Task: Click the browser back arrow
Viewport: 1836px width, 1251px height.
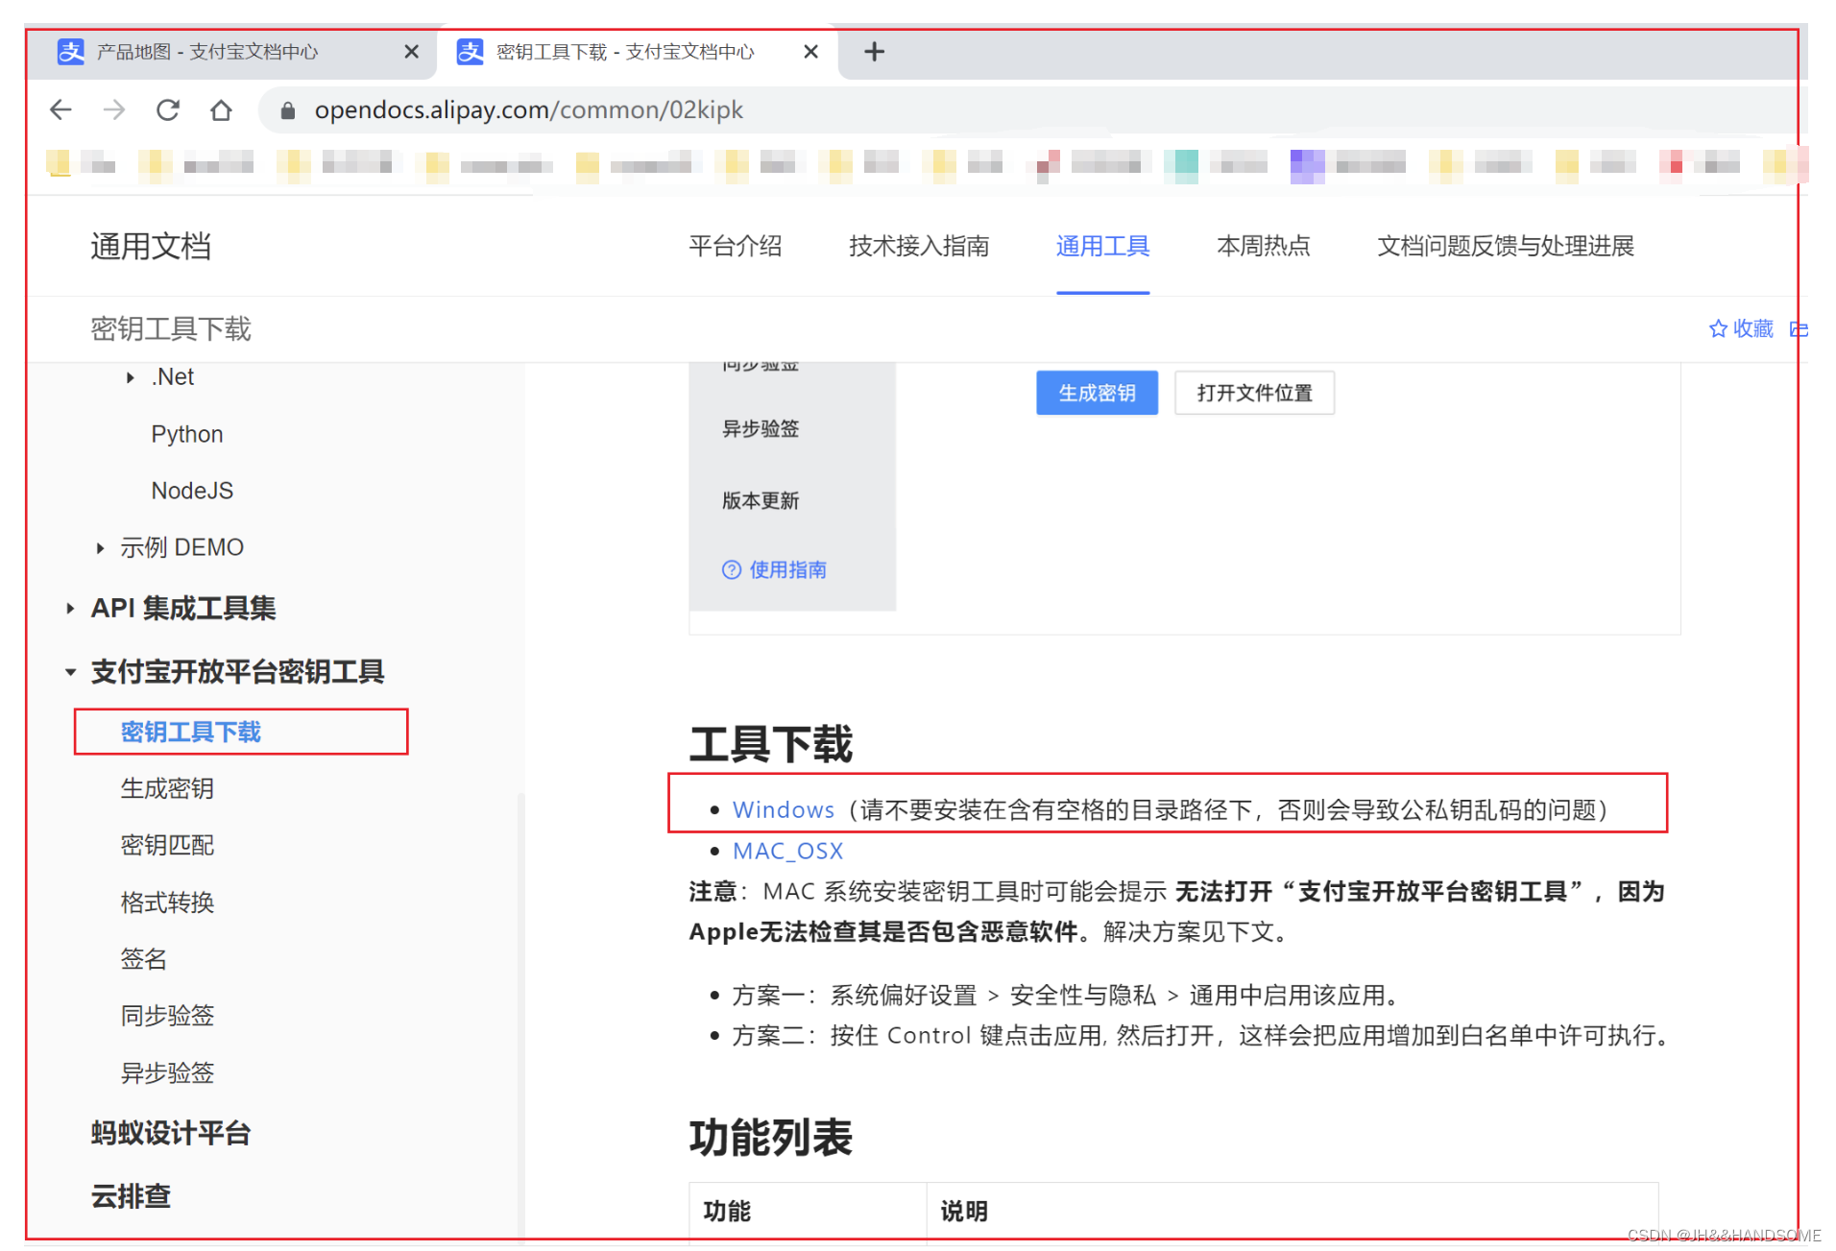Action: (x=60, y=110)
